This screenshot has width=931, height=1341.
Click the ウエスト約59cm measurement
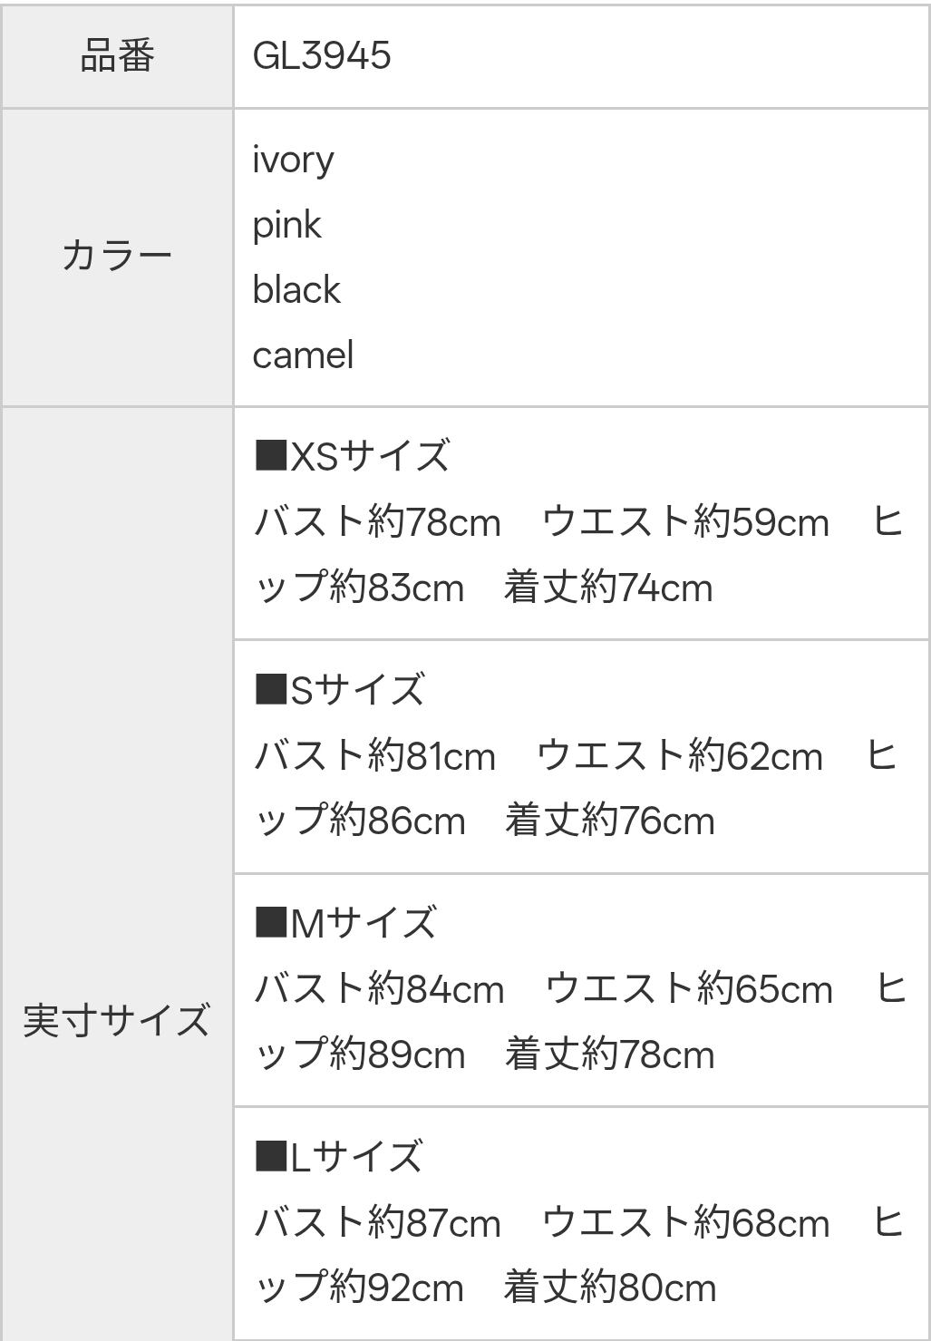(x=685, y=522)
